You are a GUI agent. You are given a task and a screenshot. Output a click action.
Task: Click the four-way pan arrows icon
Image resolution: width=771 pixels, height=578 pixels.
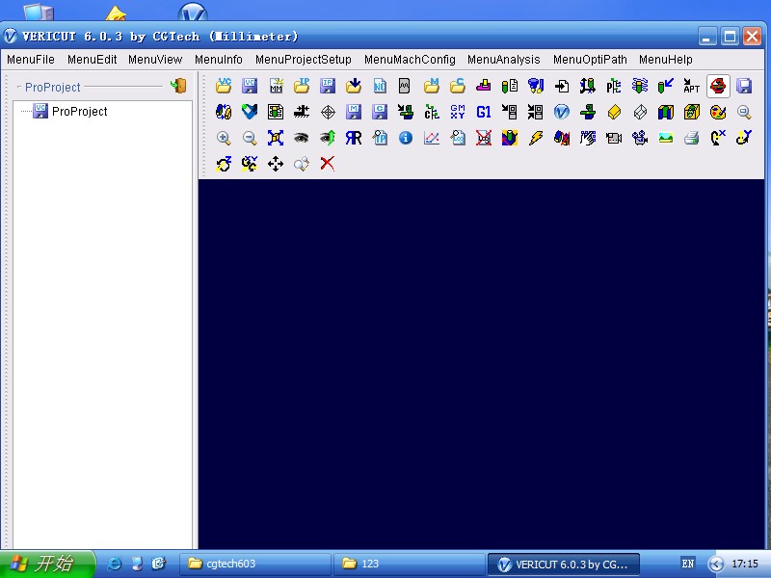(276, 164)
